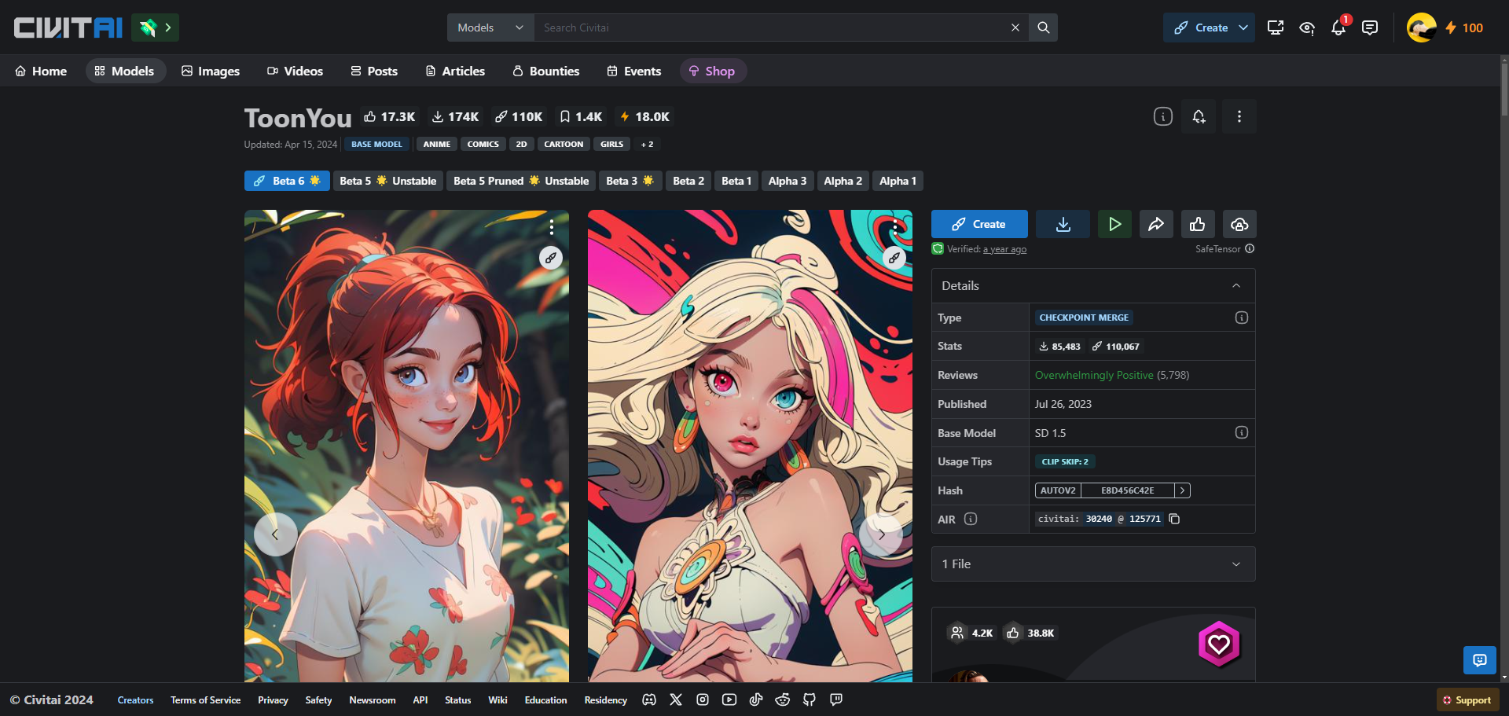Viewport: 1509px width, 716px height.
Task: Click the share arrow button
Action: coord(1156,224)
